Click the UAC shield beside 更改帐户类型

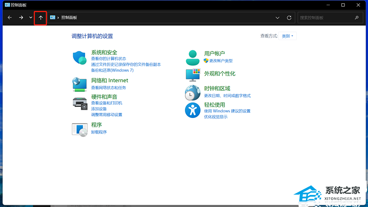click(x=206, y=61)
